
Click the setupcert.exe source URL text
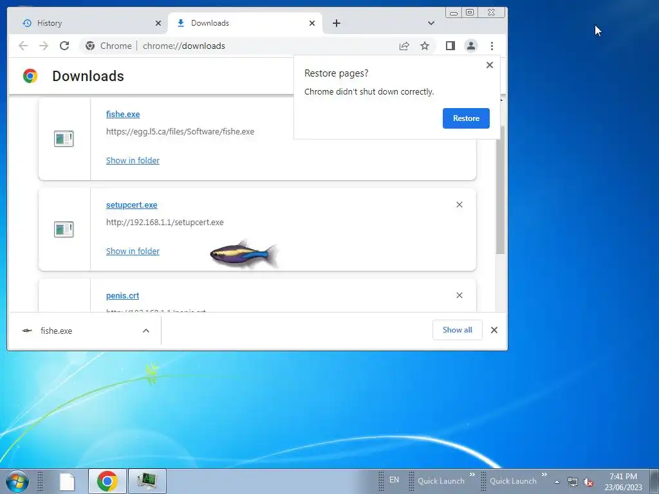point(165,222)
